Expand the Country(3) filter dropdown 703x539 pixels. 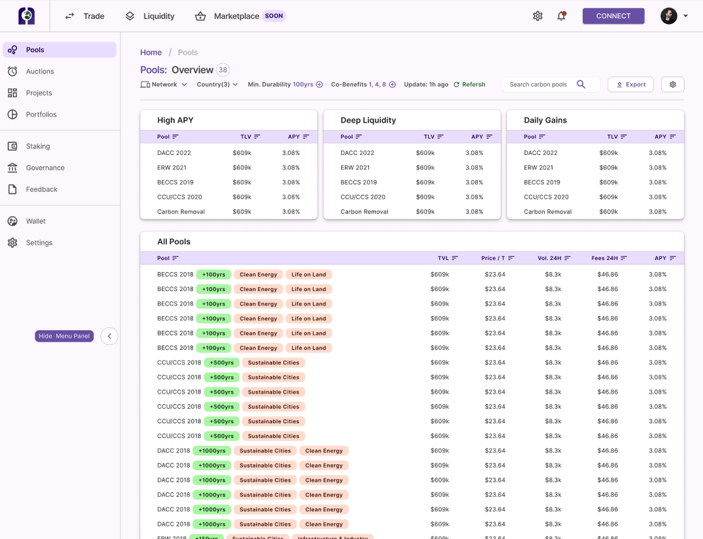click(217, 85)
